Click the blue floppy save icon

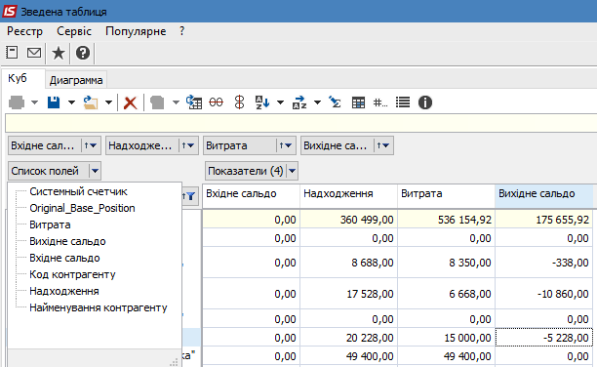(54, 102)
